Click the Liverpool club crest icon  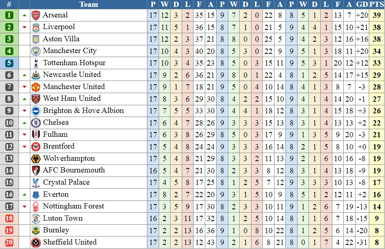(x=36, y=27)
